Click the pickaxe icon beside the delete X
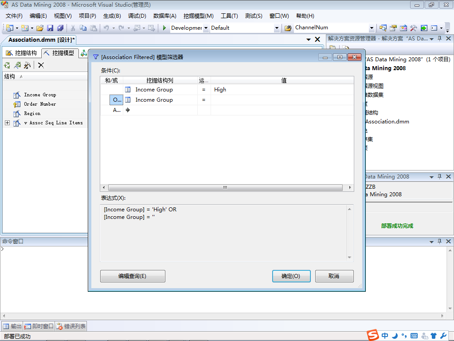Viewport: 454px width, 341px height. tap(27, 65)
